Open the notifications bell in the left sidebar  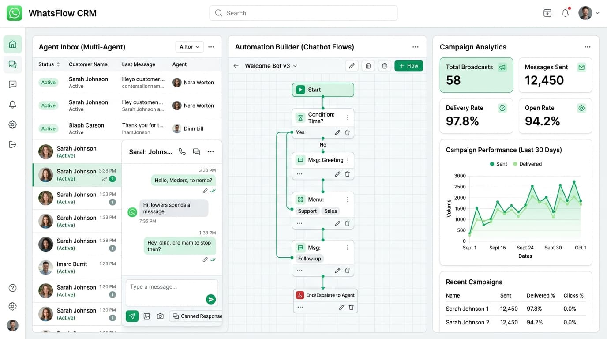[x=12, y=105]
